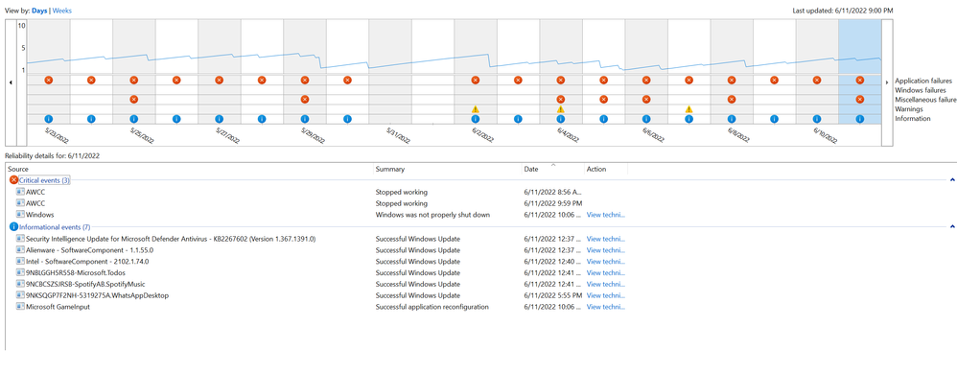
Task: Collapse the Informational events group chevron
Action: [x=952, y=227]
